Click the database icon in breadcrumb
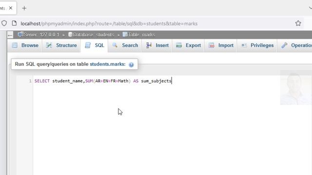The height and width of the screenshot is (175, 312). (70, 35)
